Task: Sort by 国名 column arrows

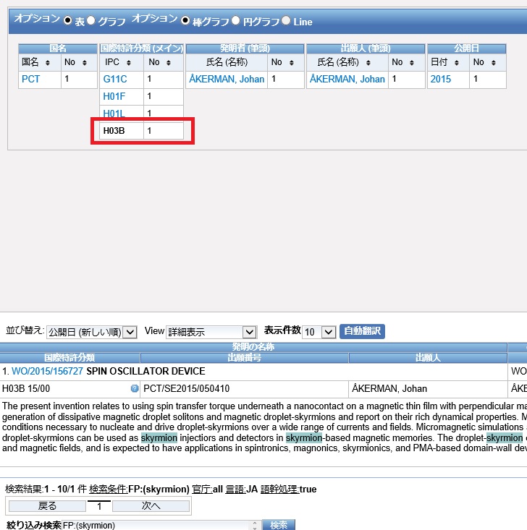Action: click(47, 62)
